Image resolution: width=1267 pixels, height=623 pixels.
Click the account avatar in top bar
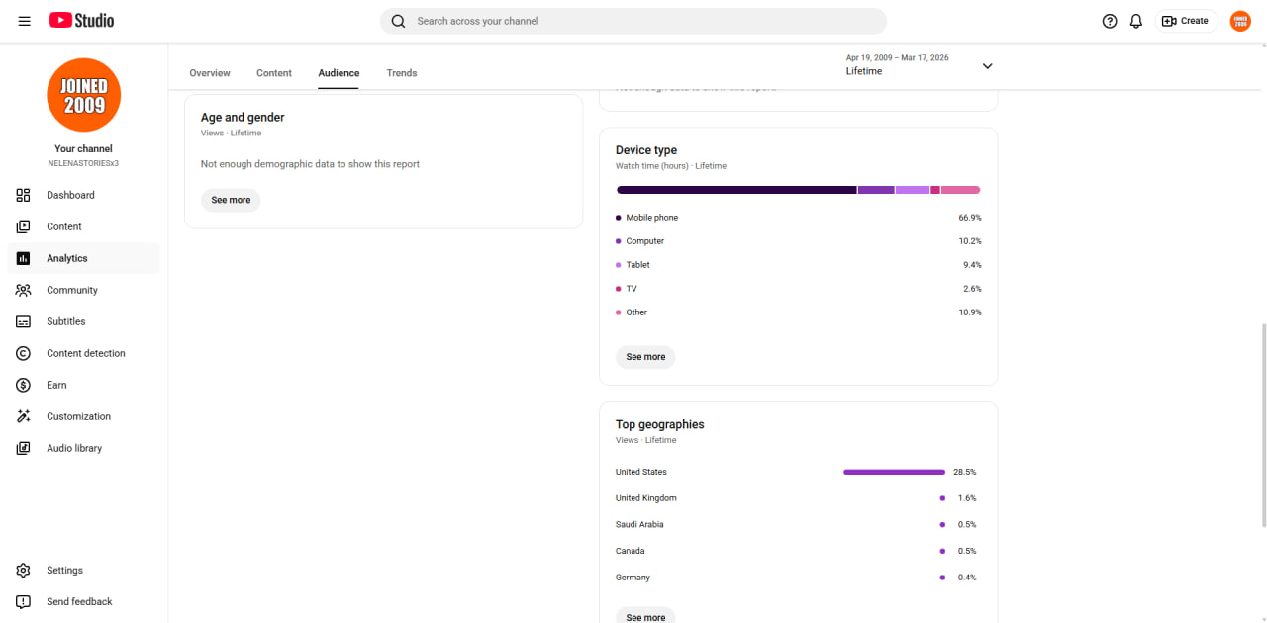(1240, 21)
